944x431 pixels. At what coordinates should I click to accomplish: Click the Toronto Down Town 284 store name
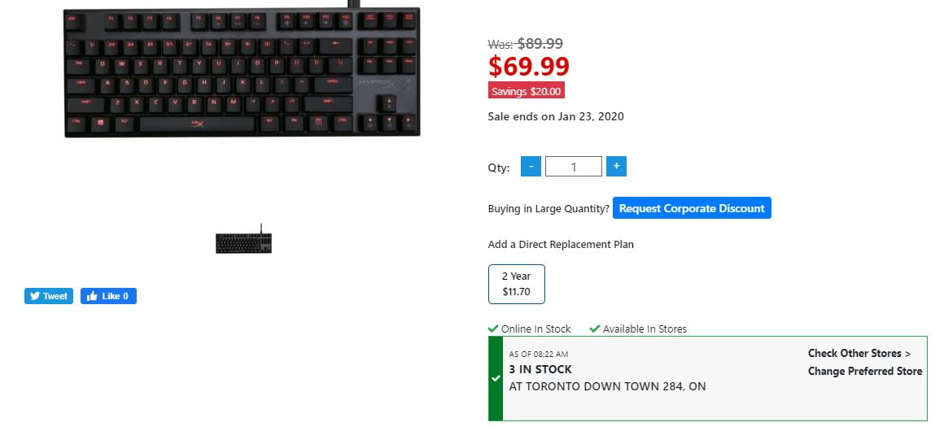click(x=607, y=386)
